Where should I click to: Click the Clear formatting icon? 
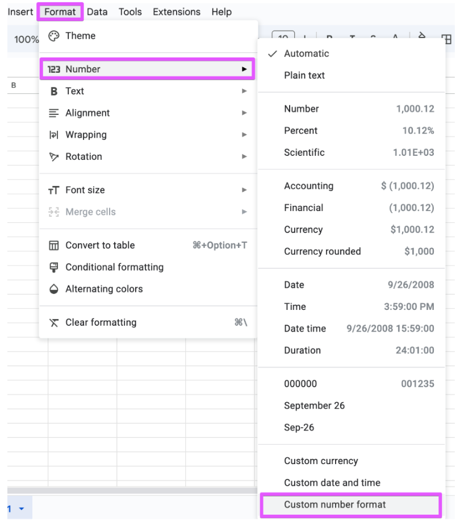pos(54,322)
